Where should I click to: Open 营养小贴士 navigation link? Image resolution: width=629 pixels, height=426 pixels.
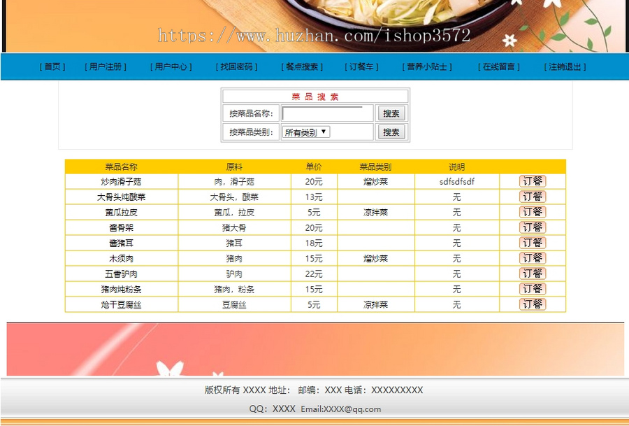pyautogui.click(x=427, y=66)
